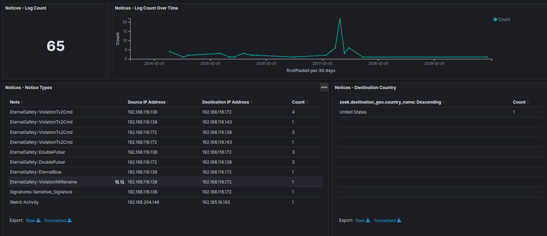Image resolution: width=547 pixels, height=236 pixels.
Task: Open the Notices - Destination Country panel title menu
Action: point(365,87)
